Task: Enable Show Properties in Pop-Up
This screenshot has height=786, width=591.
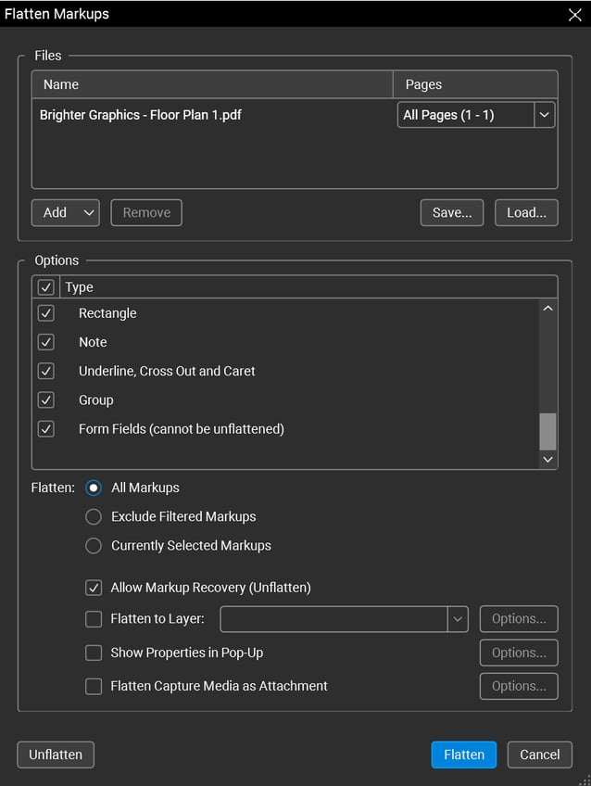Action: [93, 653]
